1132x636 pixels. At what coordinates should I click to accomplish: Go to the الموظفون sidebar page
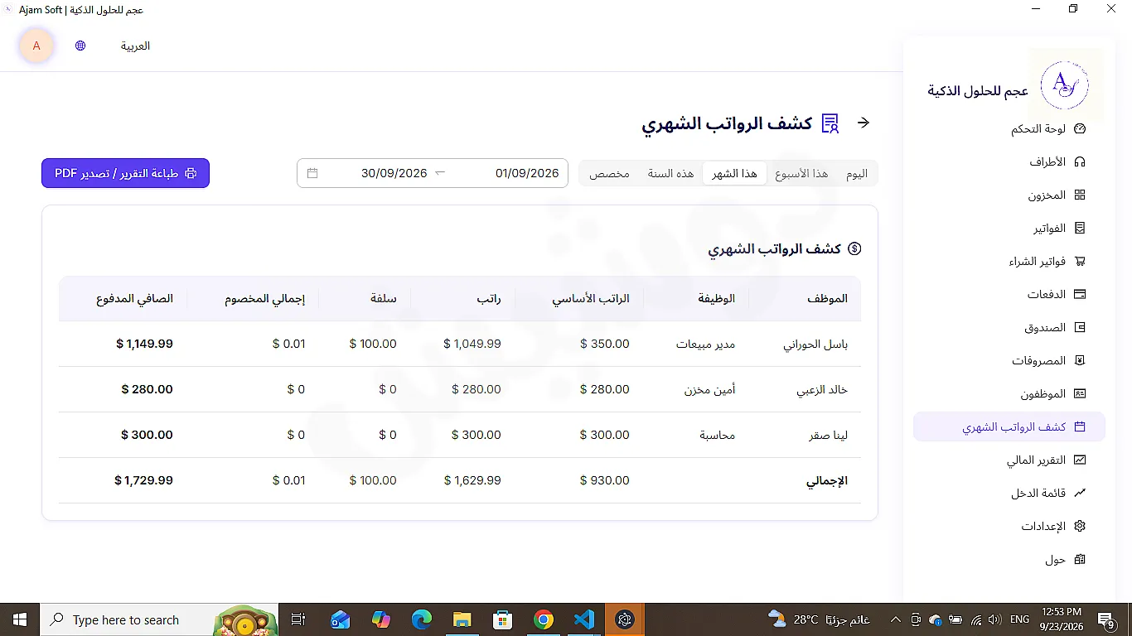point(1009,394)
